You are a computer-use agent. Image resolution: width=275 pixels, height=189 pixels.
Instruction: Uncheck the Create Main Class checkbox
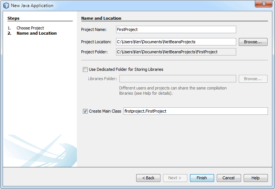coord(85,111)
